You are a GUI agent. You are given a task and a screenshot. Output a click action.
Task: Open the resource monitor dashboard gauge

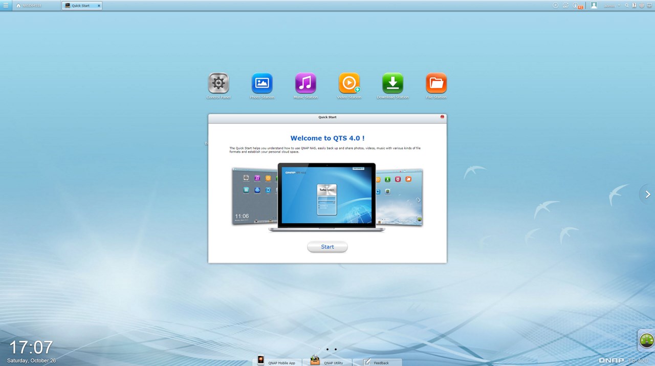647,340
